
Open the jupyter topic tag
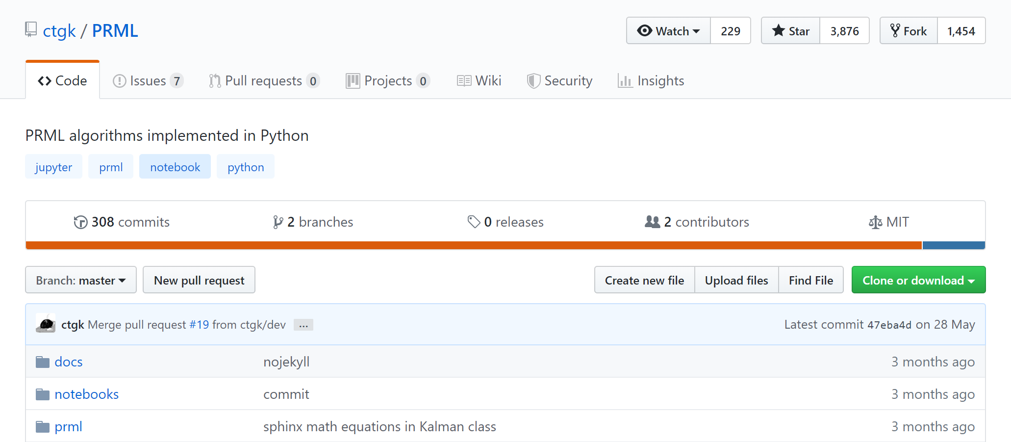[53, 167]
